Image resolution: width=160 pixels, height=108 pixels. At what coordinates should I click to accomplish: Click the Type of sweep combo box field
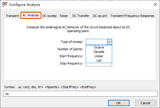[97, 42]
